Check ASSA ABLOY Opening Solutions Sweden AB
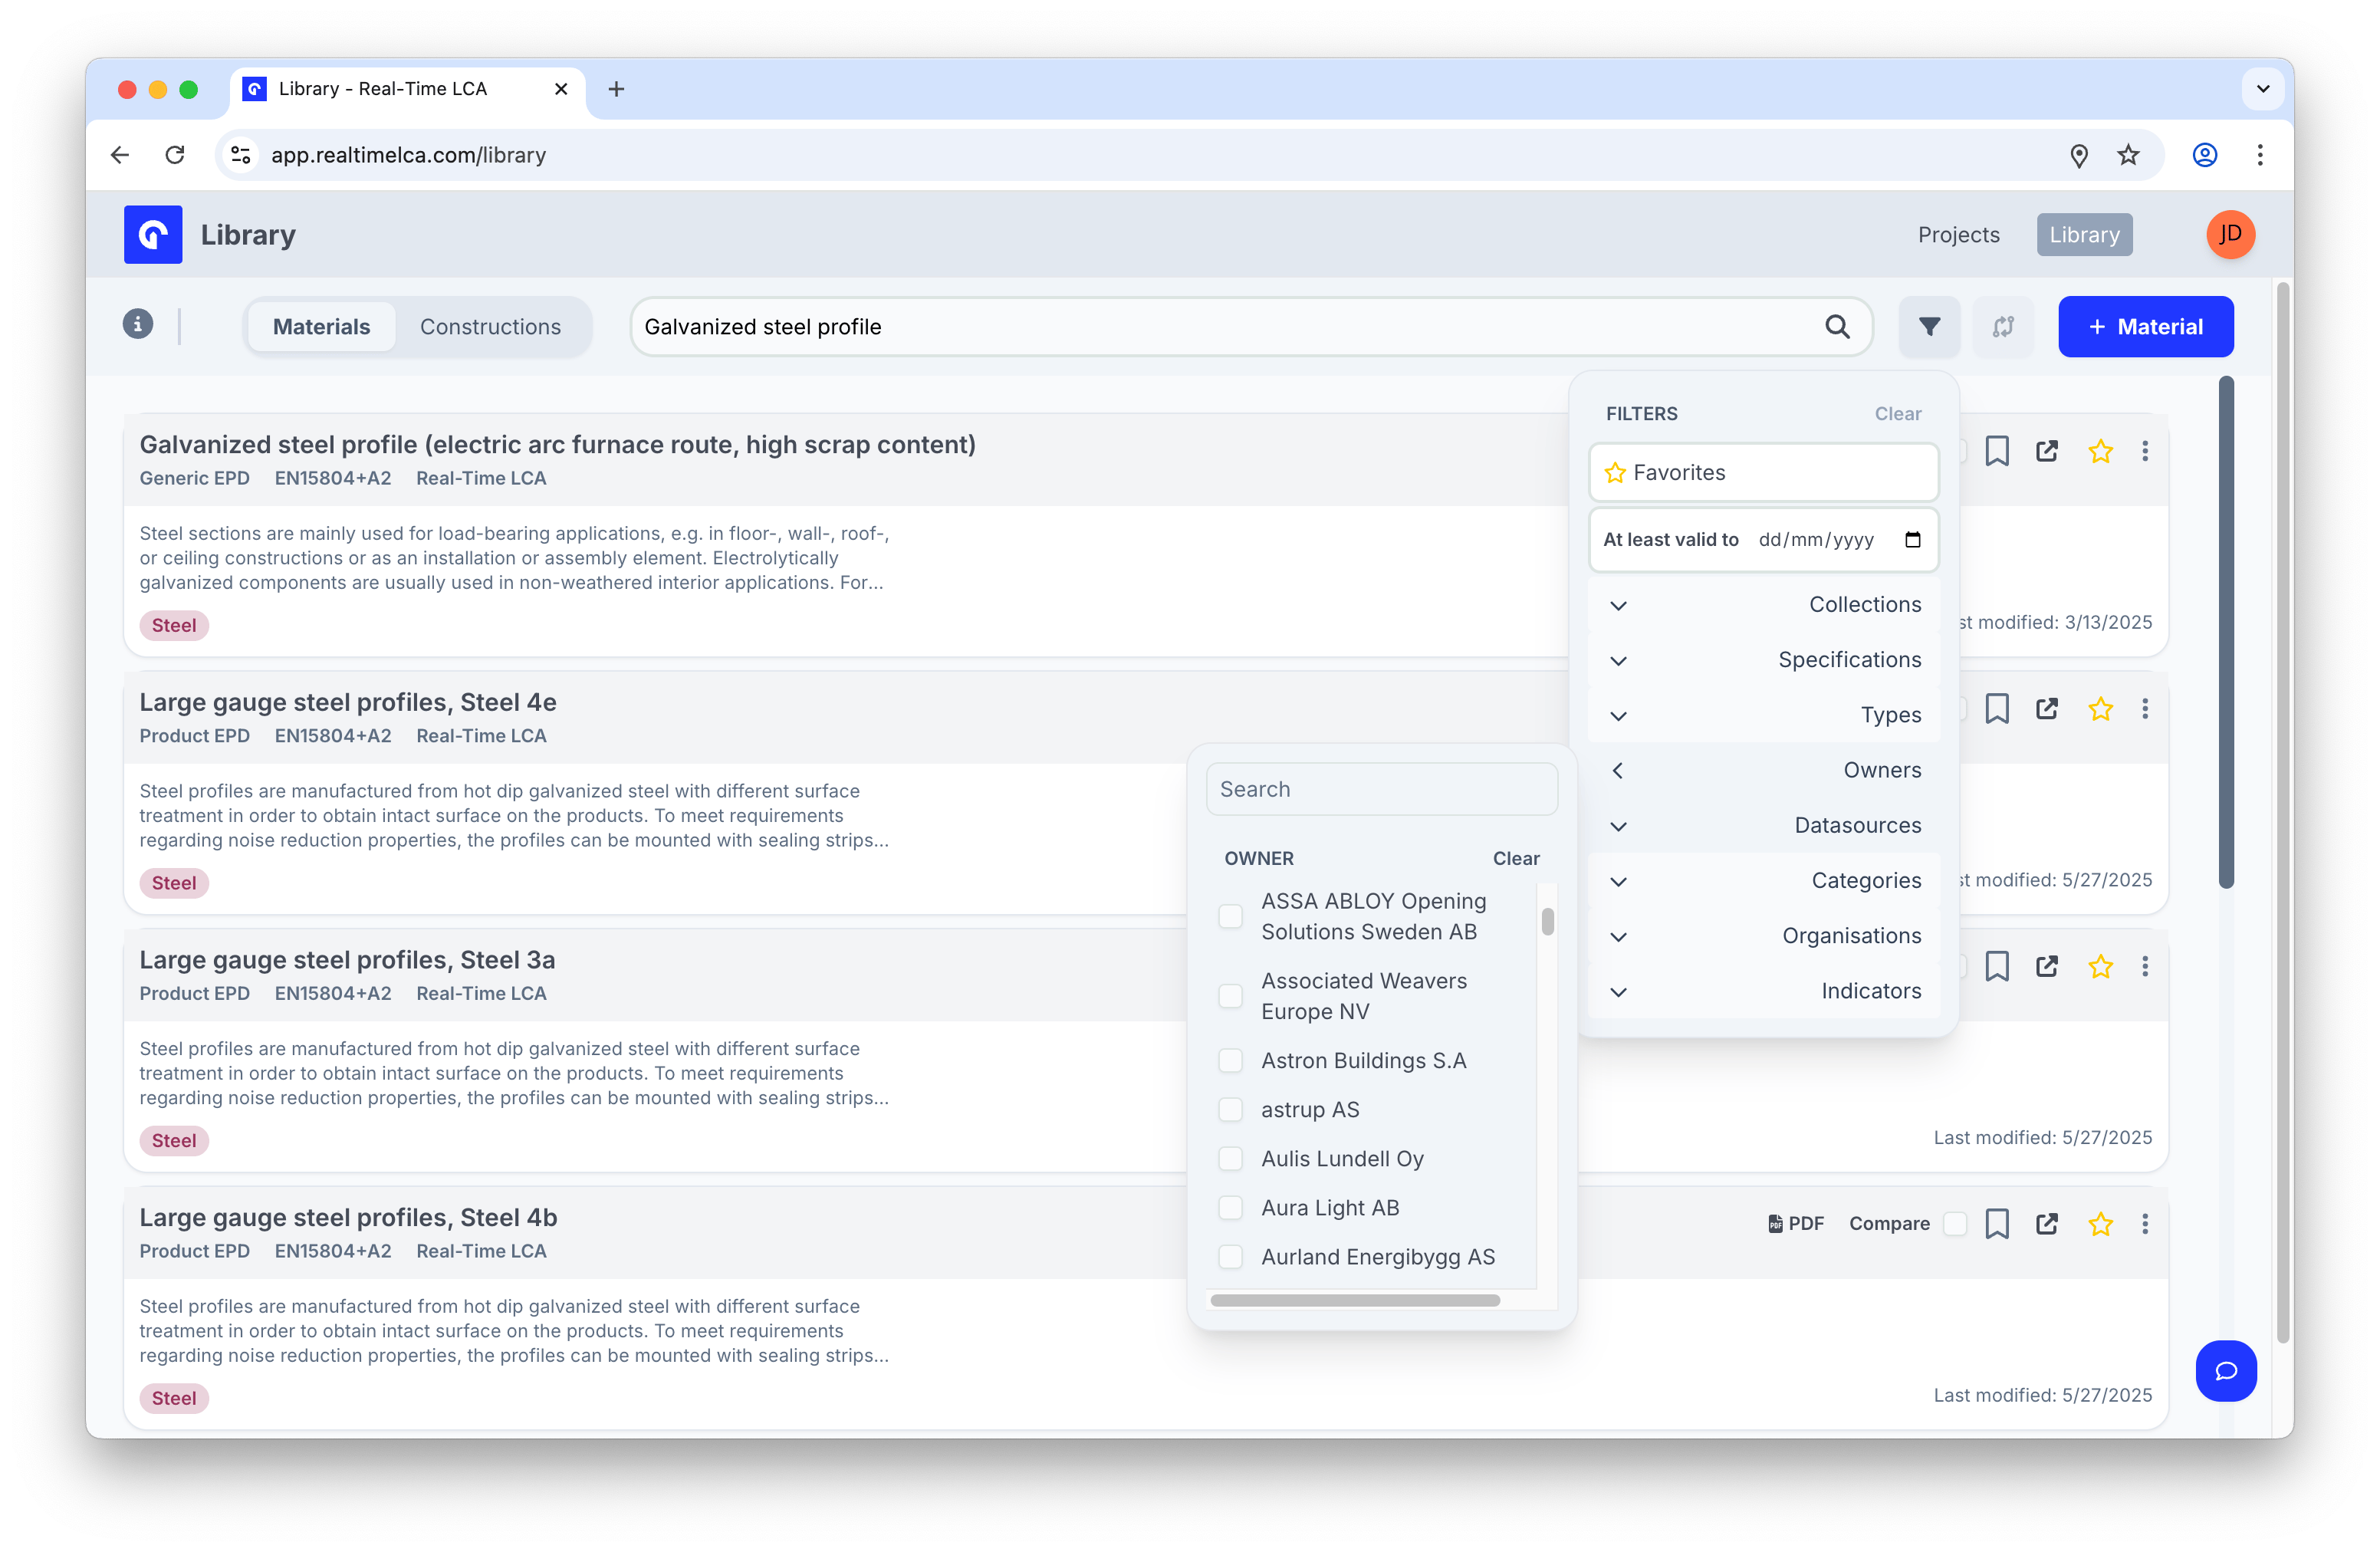 [x=1230, y=916]
